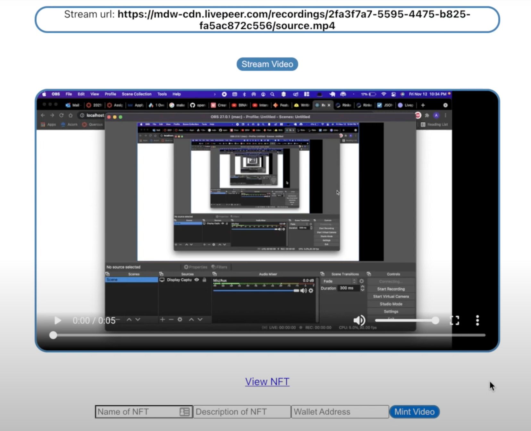Viewport: 531px width, 431px height.
Task: Click the video seek progress bar
Action: (267, 335)
